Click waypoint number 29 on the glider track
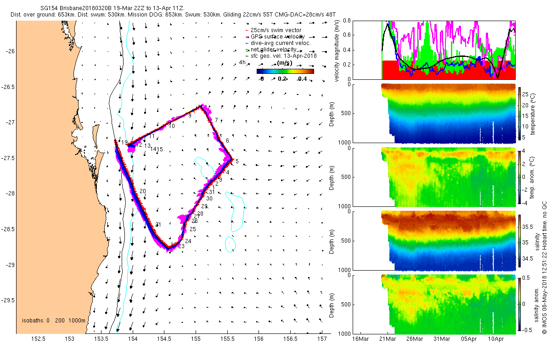 204,206
